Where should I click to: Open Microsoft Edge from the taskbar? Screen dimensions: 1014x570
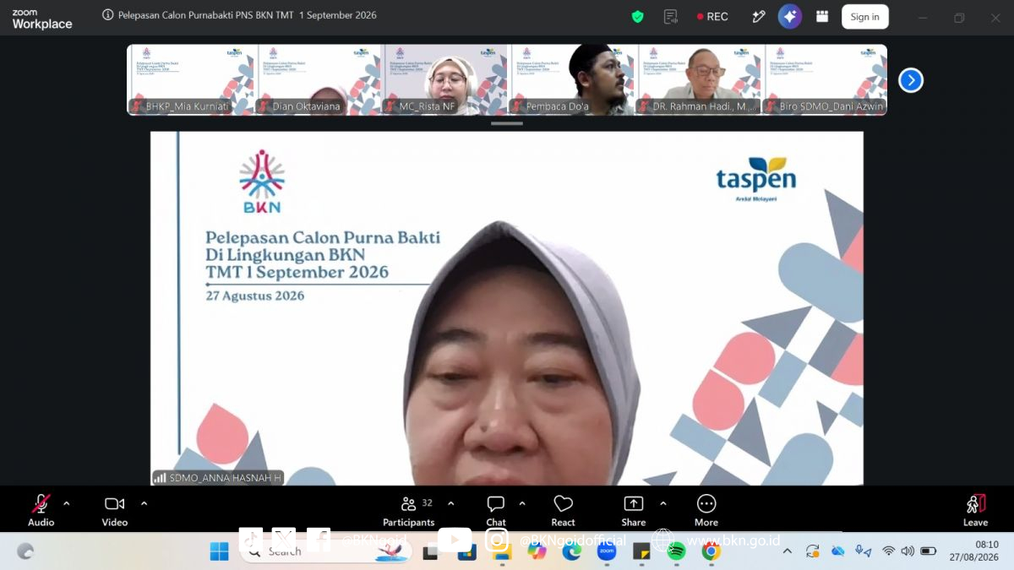coord(572,551)
